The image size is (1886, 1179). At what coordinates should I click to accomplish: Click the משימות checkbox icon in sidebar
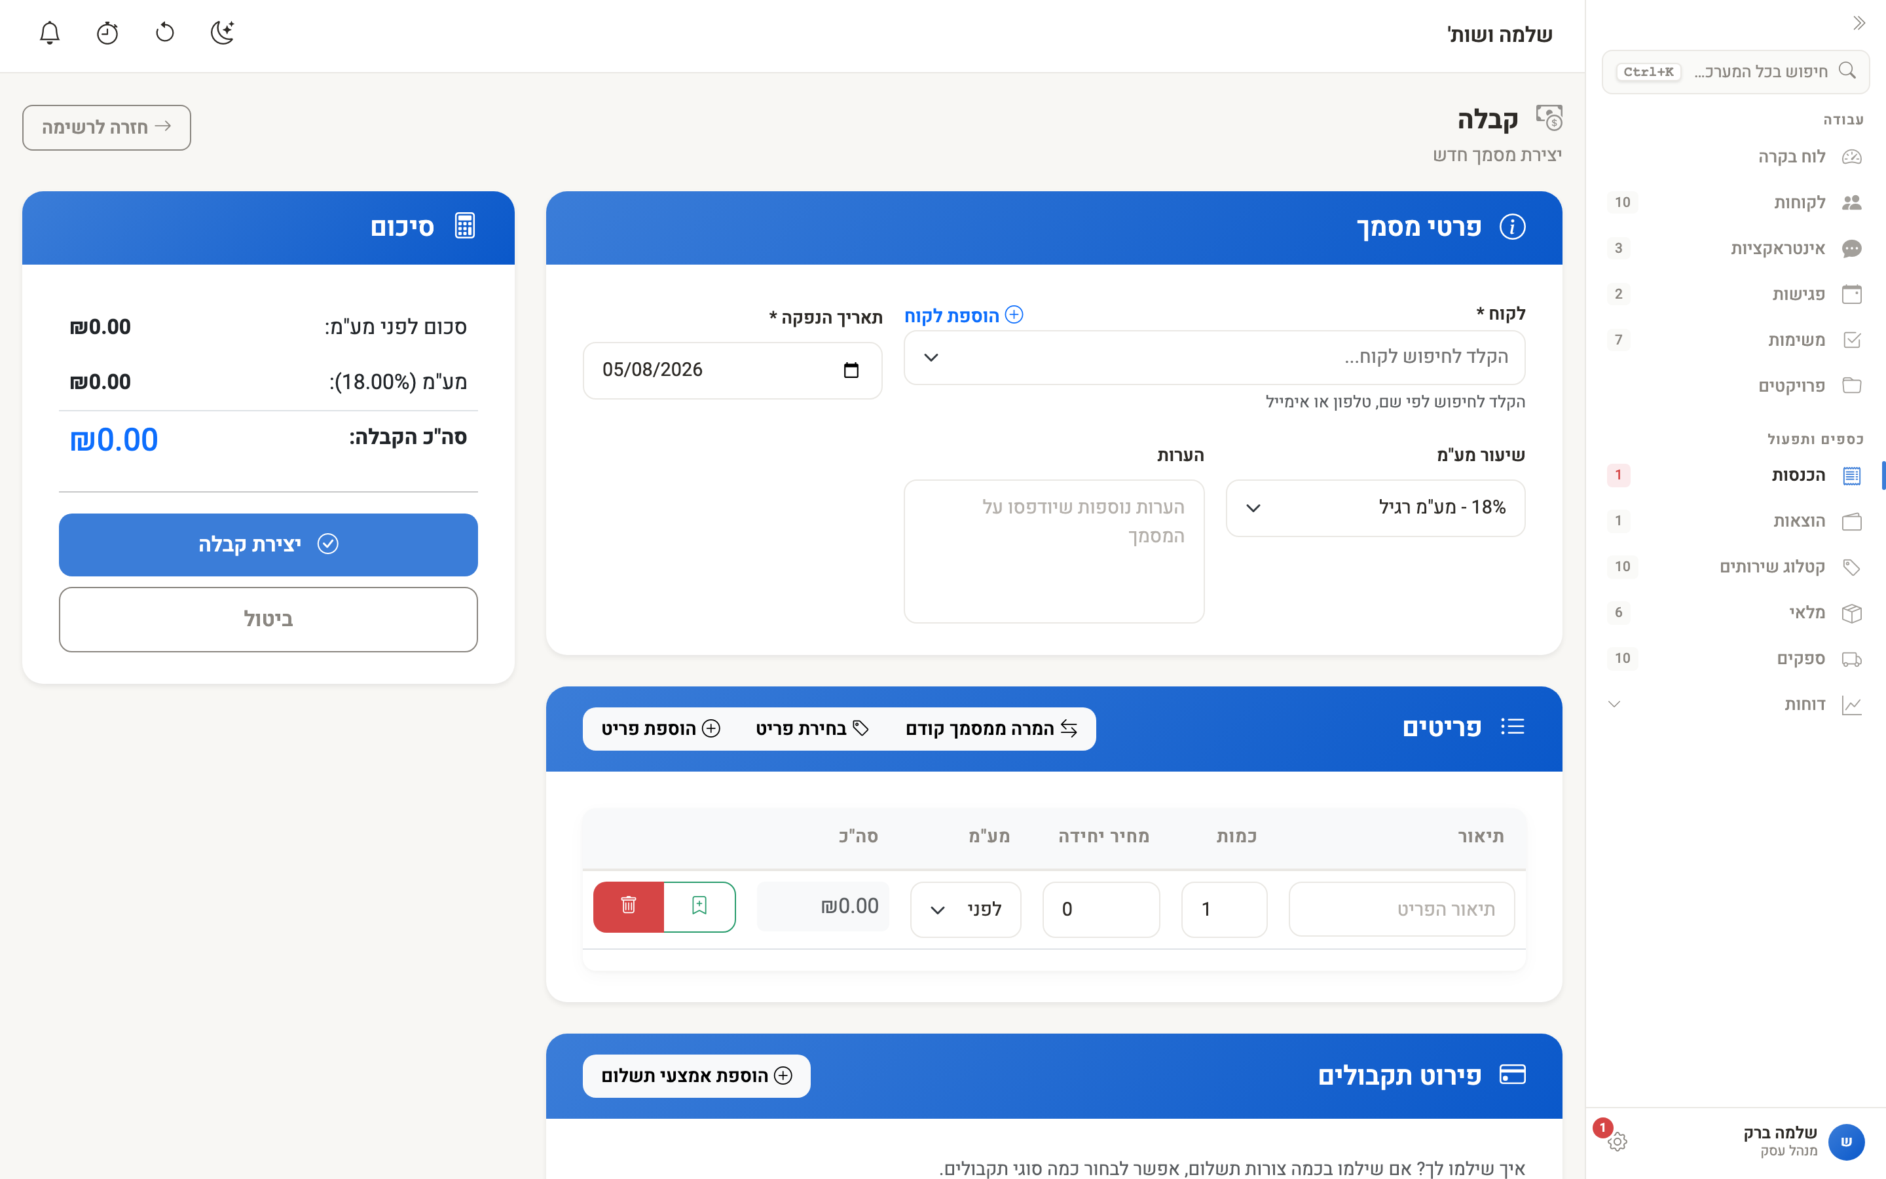coord(1852,340)
